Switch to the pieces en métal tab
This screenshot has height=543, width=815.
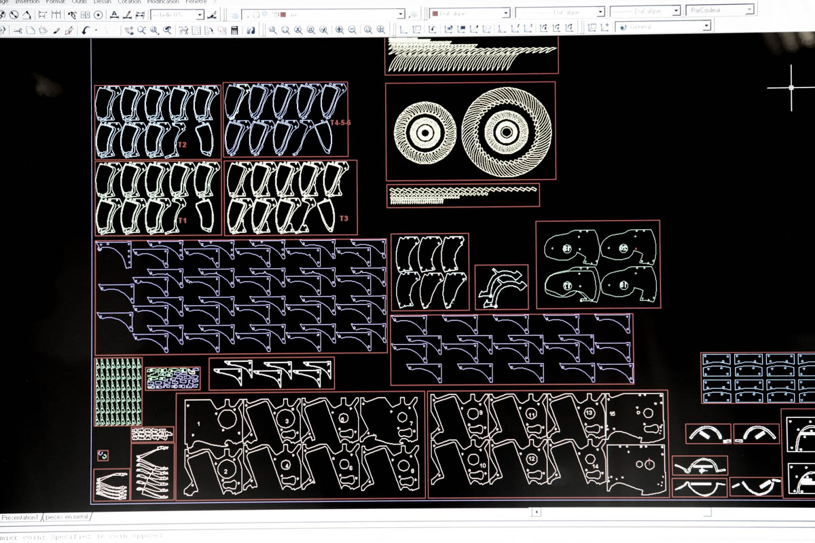[67, 517]
